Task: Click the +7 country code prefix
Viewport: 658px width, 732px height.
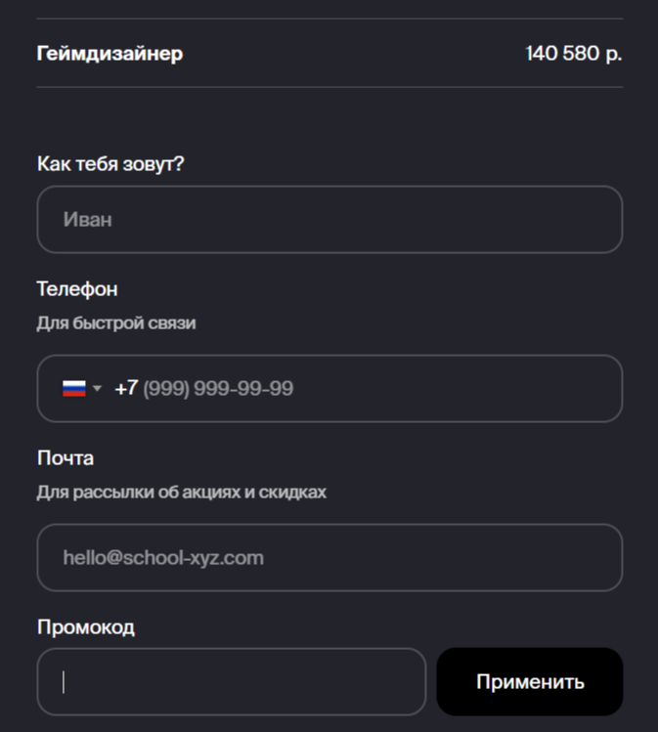Action: 126,388
